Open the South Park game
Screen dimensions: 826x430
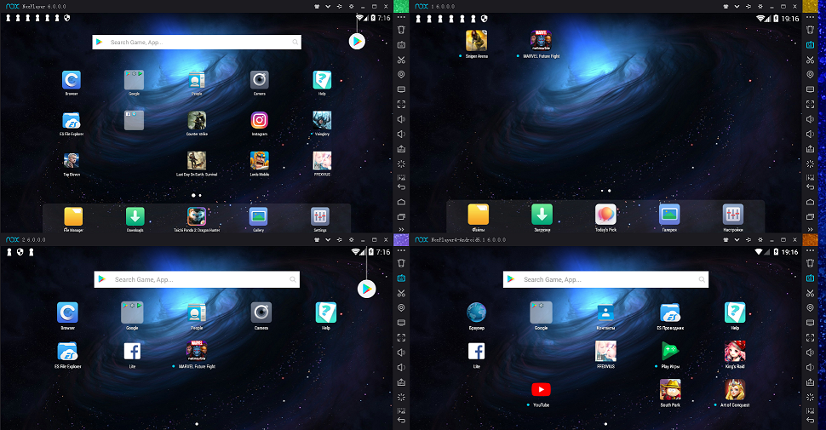(x=670, y=389)
